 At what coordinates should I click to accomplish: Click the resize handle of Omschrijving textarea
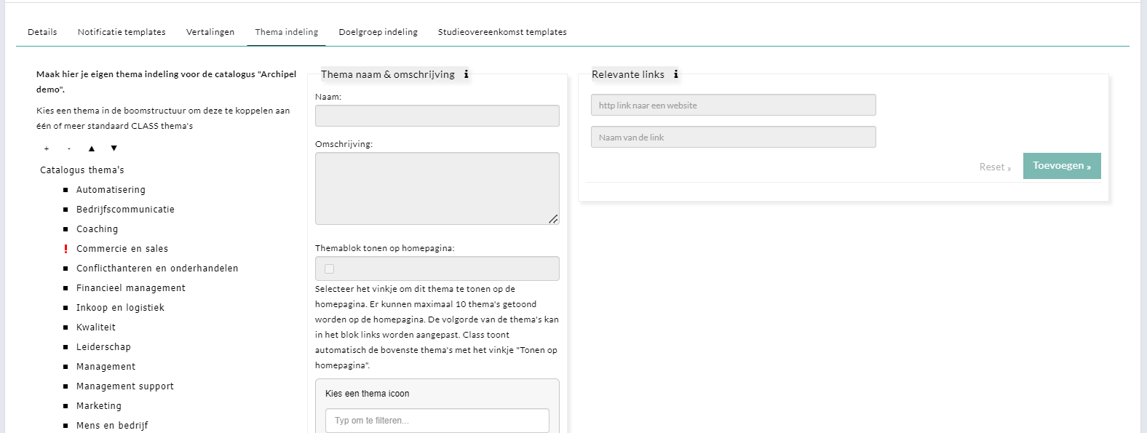coord(553,219)
